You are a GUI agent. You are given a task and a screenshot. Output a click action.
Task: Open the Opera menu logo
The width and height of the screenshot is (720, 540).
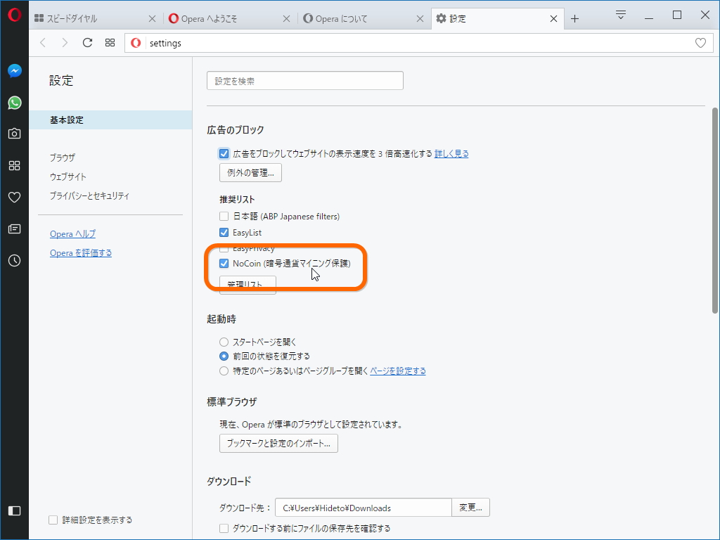tap(14, 14)
